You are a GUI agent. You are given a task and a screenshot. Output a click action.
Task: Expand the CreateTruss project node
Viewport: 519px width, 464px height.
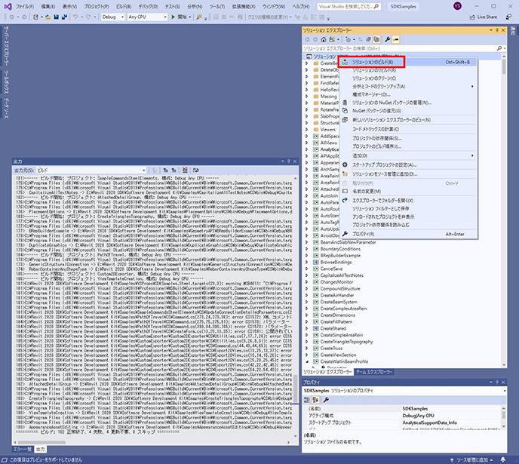pyautogui.click(x=306, y=348)
